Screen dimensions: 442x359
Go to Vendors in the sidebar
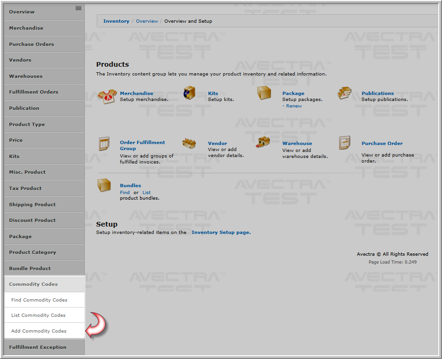(44, 60)
